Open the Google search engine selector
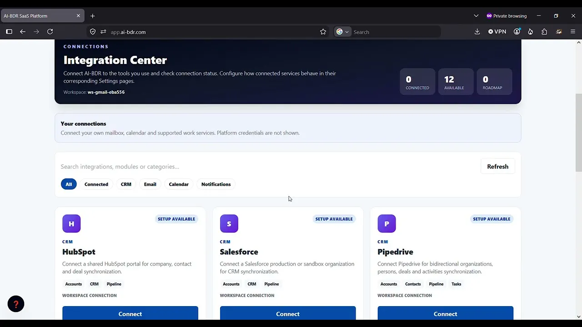 click(342, 32)
